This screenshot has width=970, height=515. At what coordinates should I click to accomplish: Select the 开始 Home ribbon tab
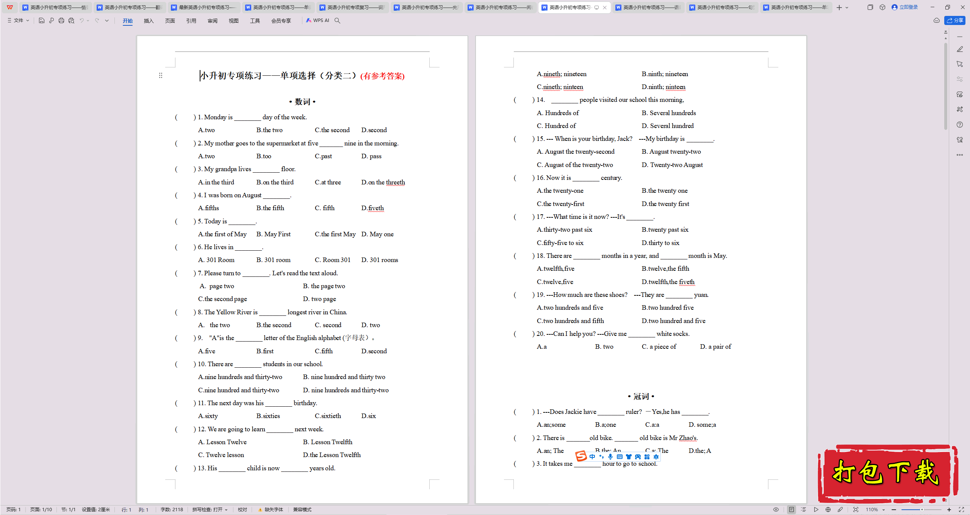click(128, 21)
